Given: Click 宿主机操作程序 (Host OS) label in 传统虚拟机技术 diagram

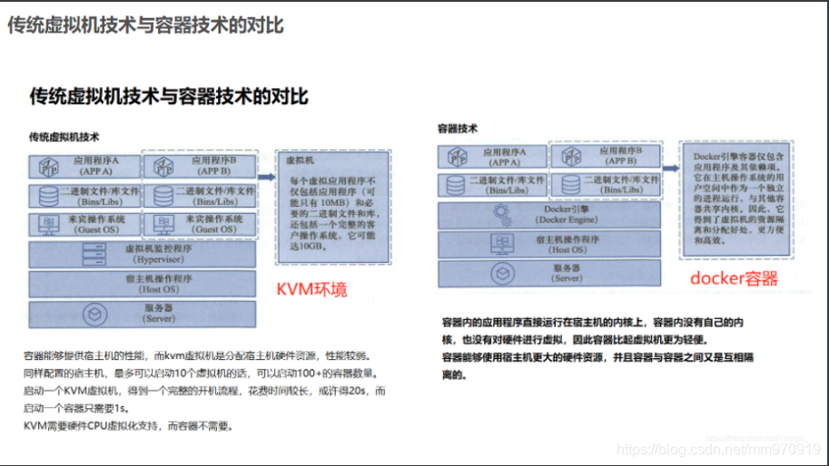Looking at the screenshot, I should coord(159,284).
